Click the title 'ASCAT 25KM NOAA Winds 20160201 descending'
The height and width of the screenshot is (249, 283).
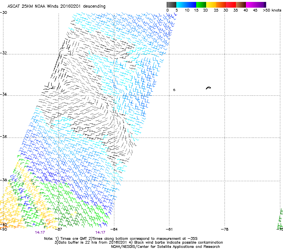point(57,7)
